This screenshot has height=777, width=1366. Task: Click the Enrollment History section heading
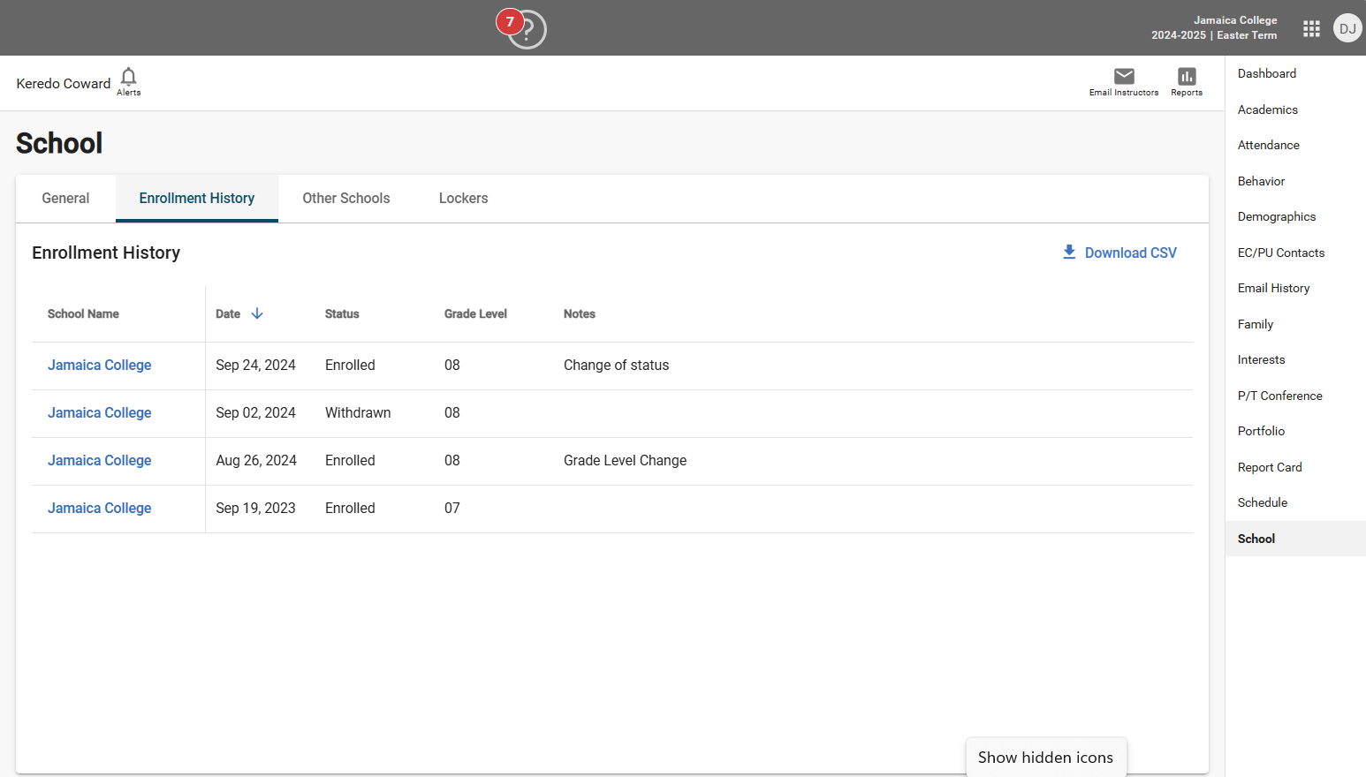tap(106, 253)
